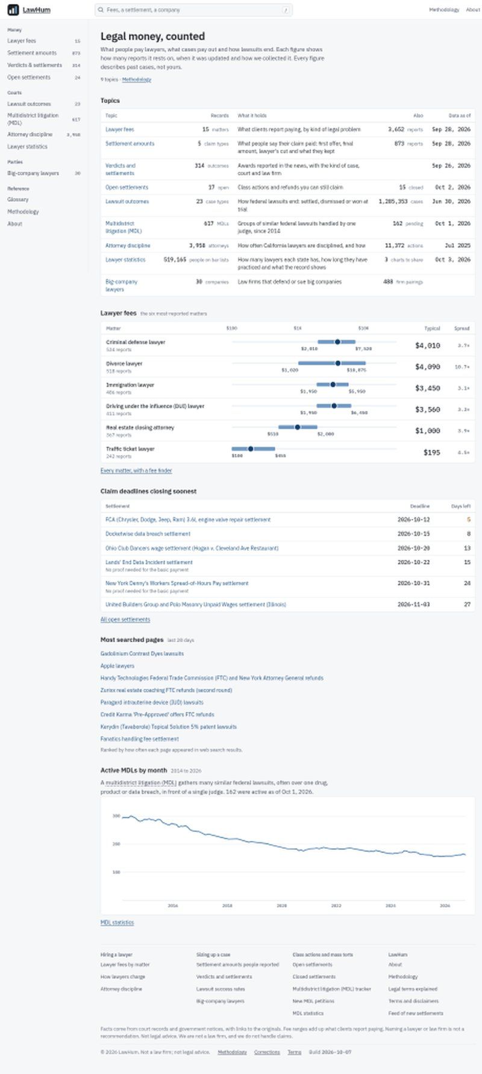Click the '1,285,353' cases figure
Screen dimensions: 482x1074
tap(393, 202)
